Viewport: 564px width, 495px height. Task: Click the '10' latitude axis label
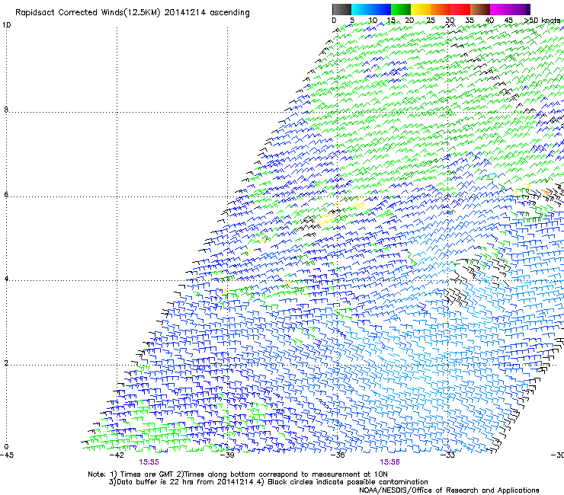[7, 25]
